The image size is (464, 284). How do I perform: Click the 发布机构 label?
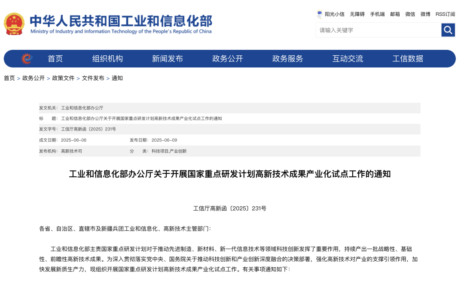48,151
